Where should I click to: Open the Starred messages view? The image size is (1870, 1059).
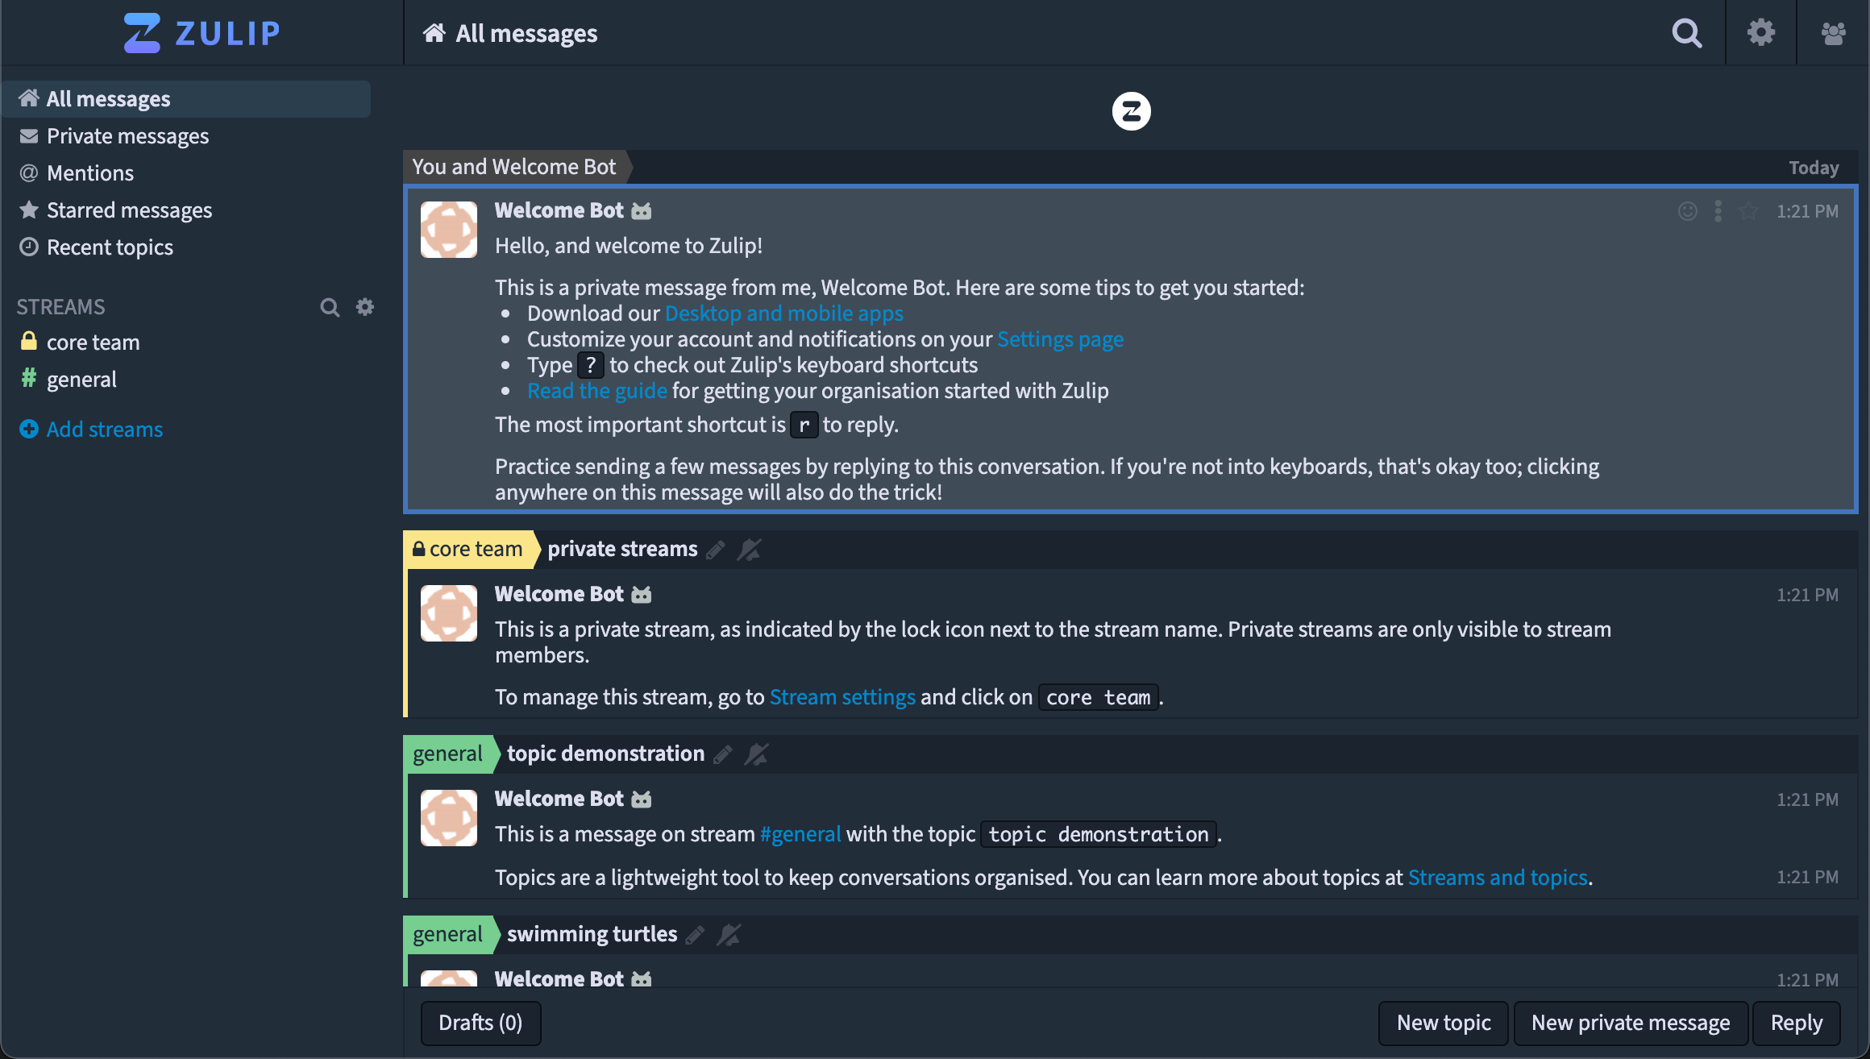[129, 210]
